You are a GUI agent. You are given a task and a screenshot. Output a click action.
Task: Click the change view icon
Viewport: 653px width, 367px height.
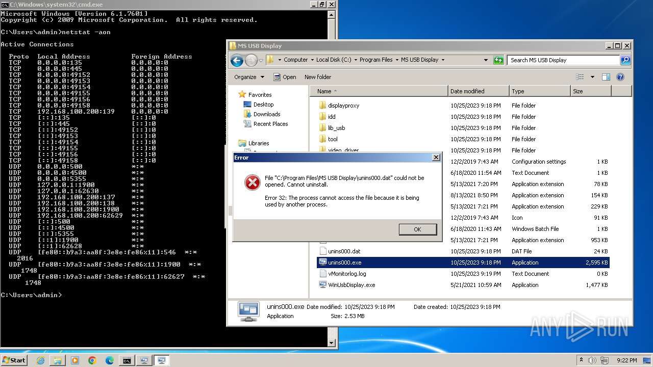580,77
